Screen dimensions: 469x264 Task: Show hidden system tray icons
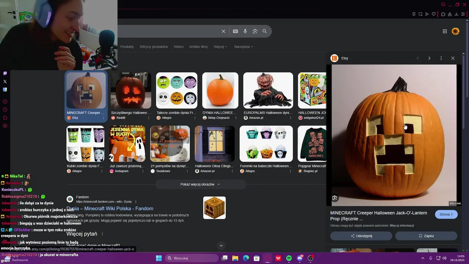(422, 258)
